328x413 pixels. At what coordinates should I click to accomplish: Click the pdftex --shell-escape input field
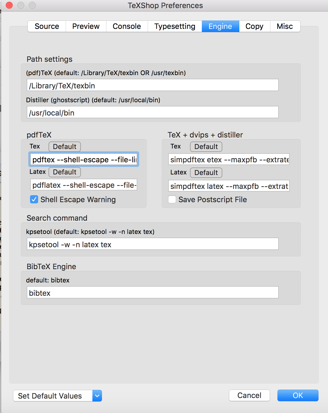point(84,159)
